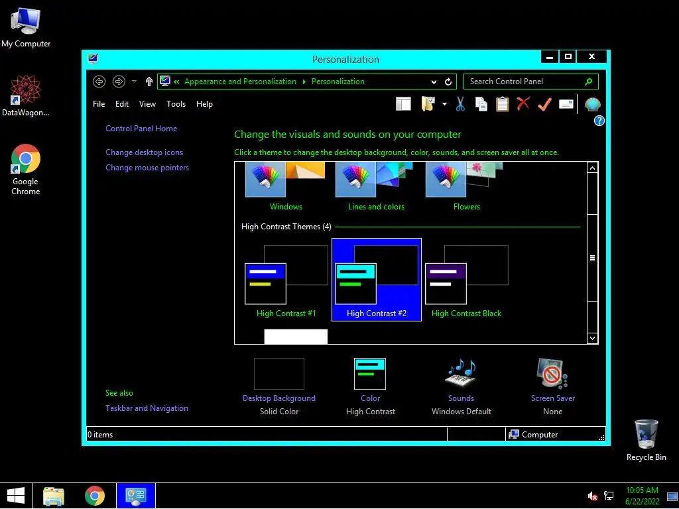Open the recent locations dropdown arrow
Viewport: 679px width, 509px height.
coord(134,82)
